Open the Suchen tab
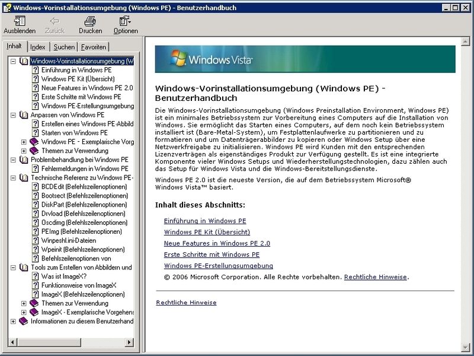 (x=64, y=46)
